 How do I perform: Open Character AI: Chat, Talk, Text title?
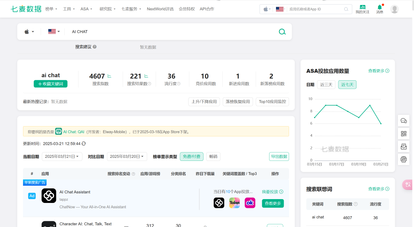[85, 224]
